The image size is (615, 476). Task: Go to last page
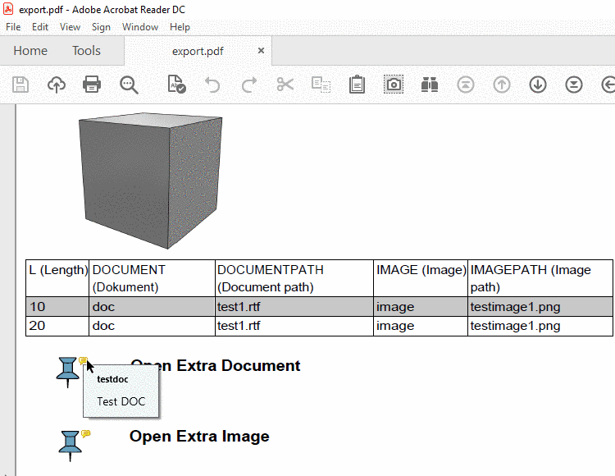pyautogui.click(x=574, y=85)
